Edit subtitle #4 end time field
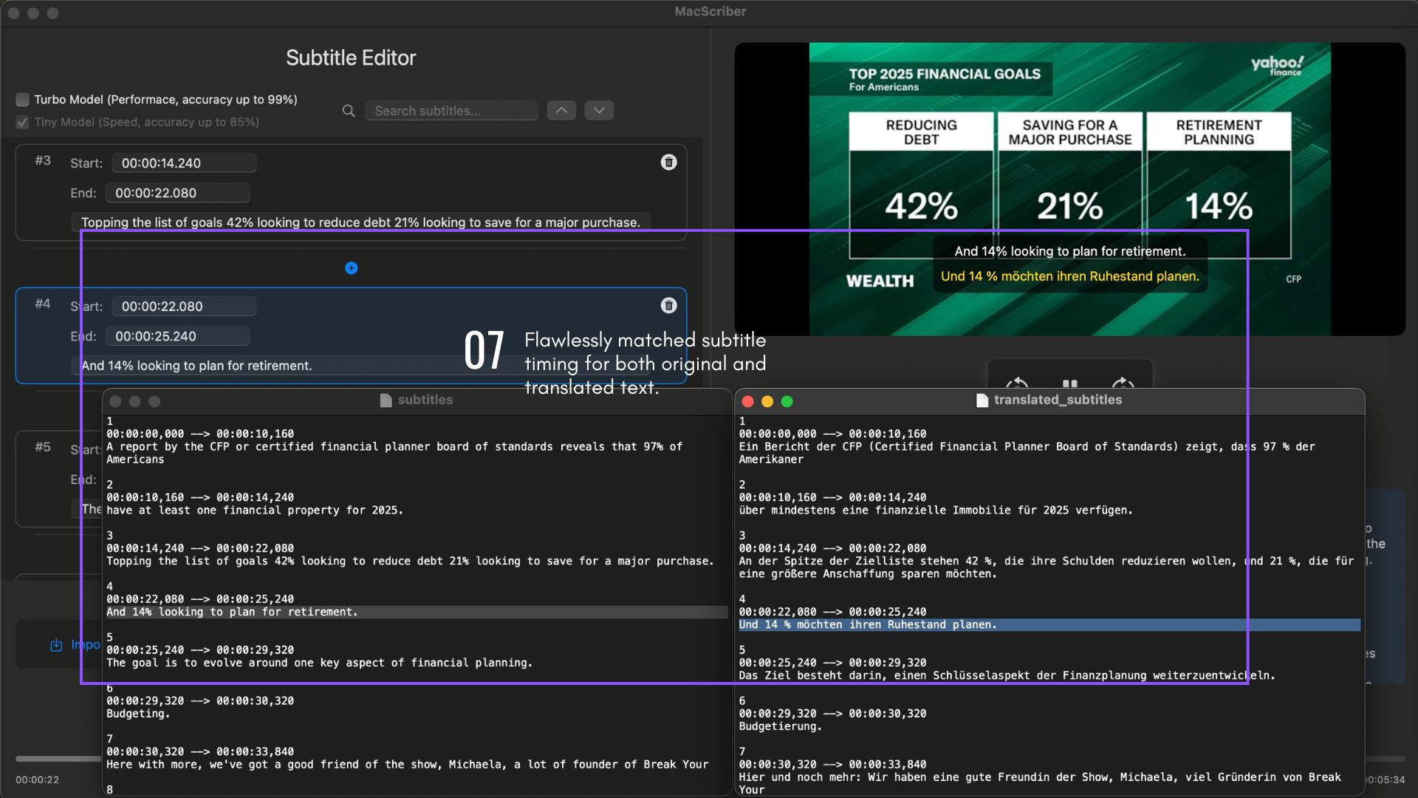The height and width of the screenshot is (798, 1418). click(x=177, y=336)
